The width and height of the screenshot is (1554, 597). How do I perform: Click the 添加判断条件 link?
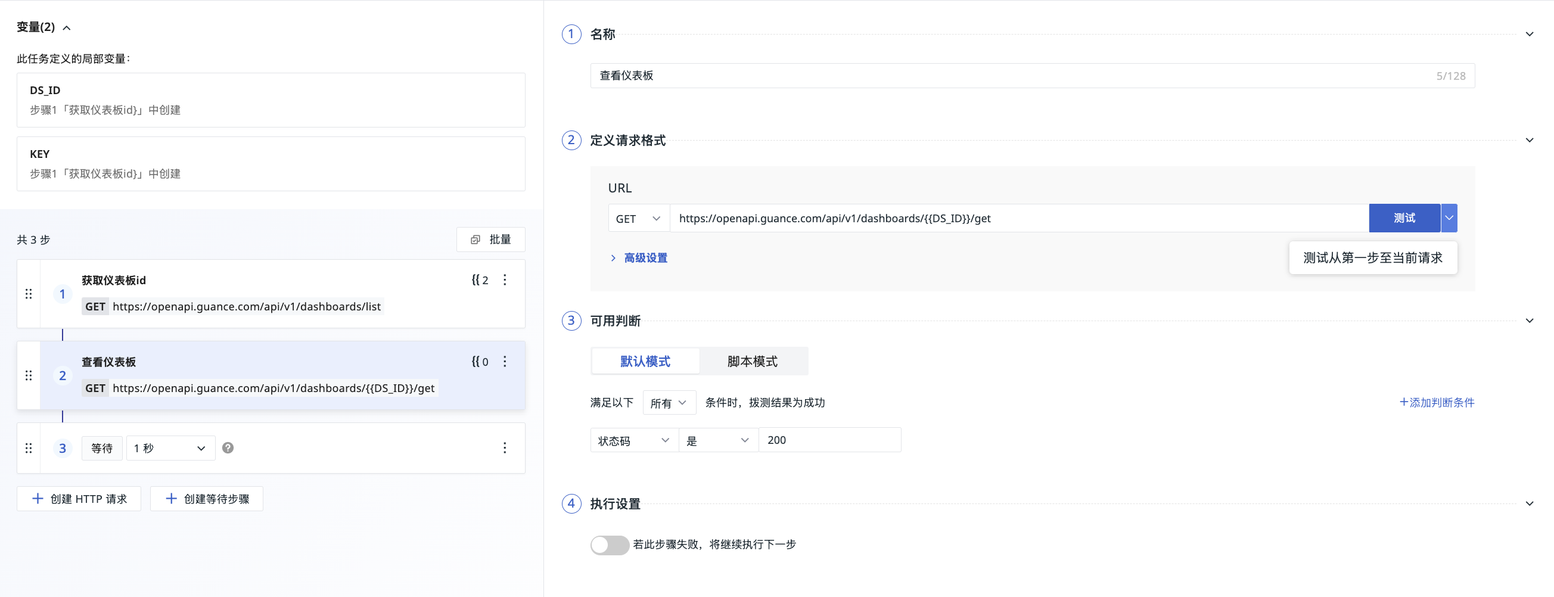tap(1437, 402)
